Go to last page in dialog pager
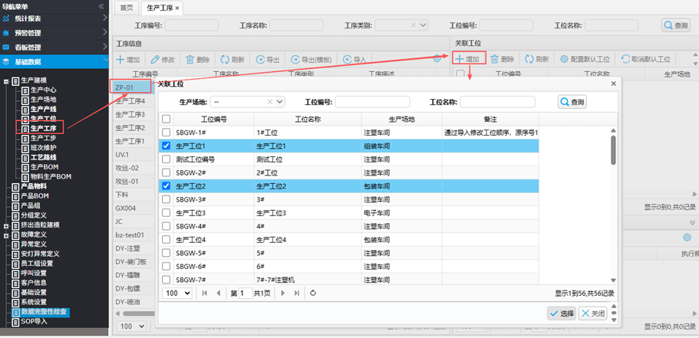This screenshot has width=699, height=338. click(x=296, y=293)
